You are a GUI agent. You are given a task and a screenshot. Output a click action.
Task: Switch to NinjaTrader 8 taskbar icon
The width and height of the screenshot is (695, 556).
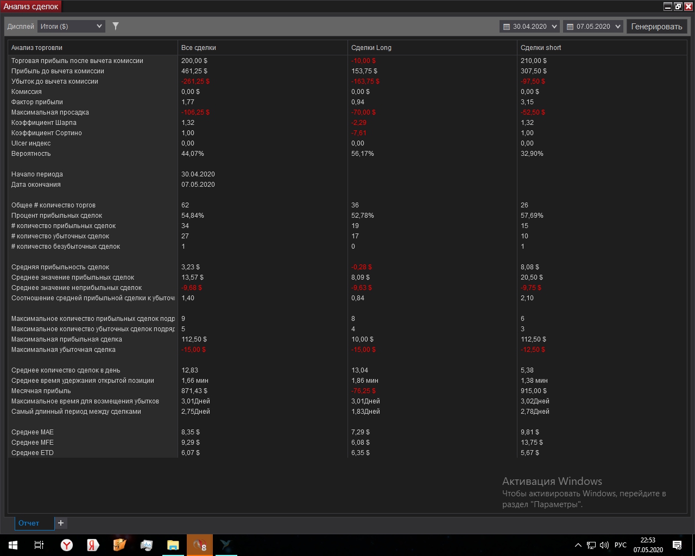tap(200, 545)
